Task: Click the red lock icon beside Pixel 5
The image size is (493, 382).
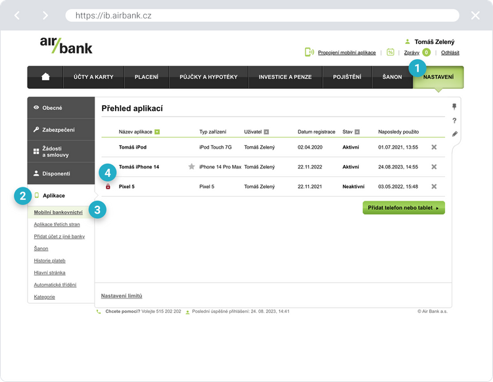Action: click(108, 187)
